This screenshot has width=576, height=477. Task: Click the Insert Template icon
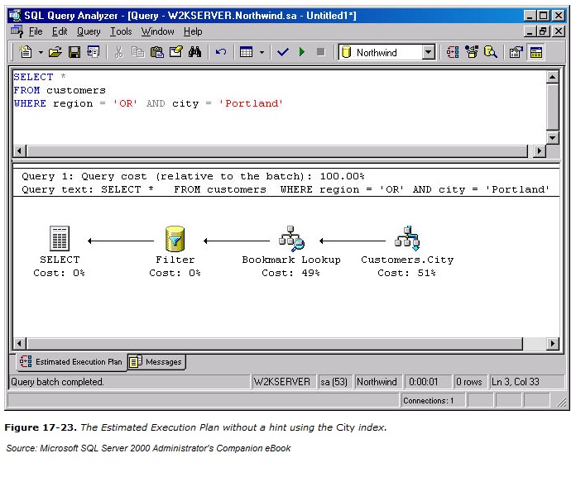click(x=94, y=52)
